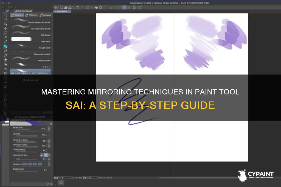The height and width of the screenshot is (187, 281).
Task: Toggle lock icon beside brush stroke preview
Action: [51, 123]
